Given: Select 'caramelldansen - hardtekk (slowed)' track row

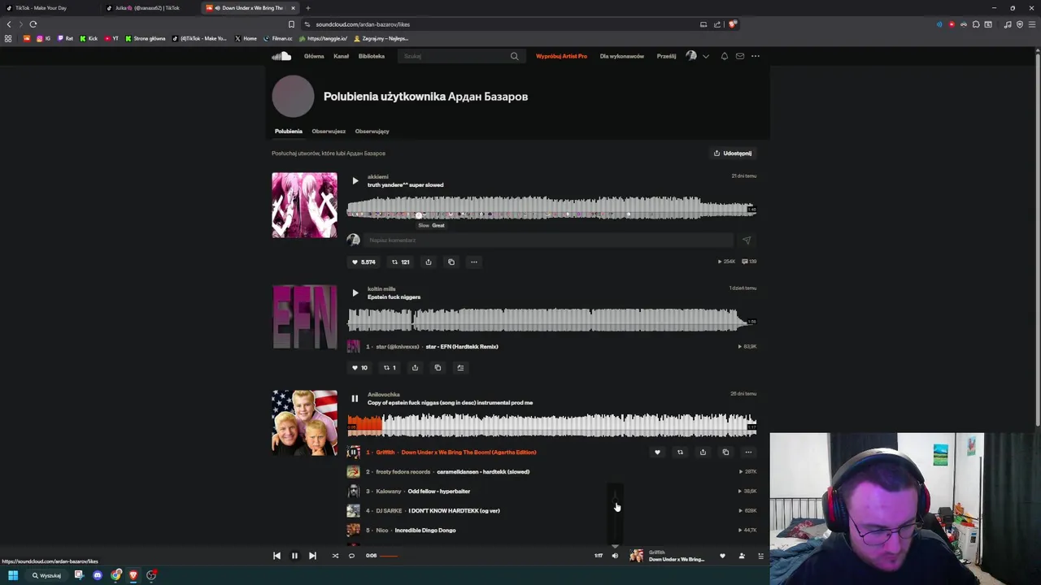Looking at the screenshot, I should (551, 471).
